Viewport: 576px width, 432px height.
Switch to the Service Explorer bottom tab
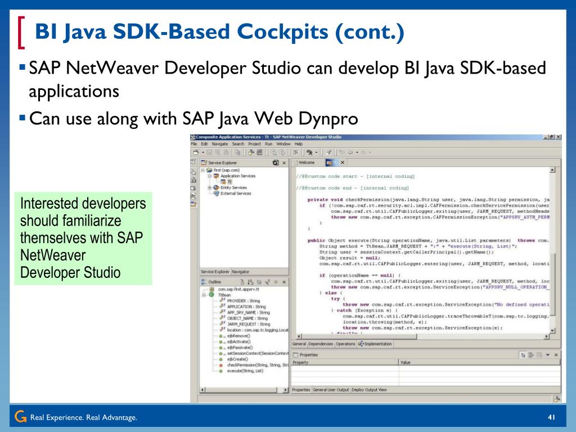(215, 272)
